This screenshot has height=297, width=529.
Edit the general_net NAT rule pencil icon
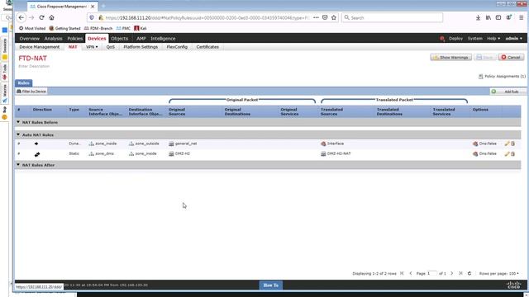[x=507, y=144]
